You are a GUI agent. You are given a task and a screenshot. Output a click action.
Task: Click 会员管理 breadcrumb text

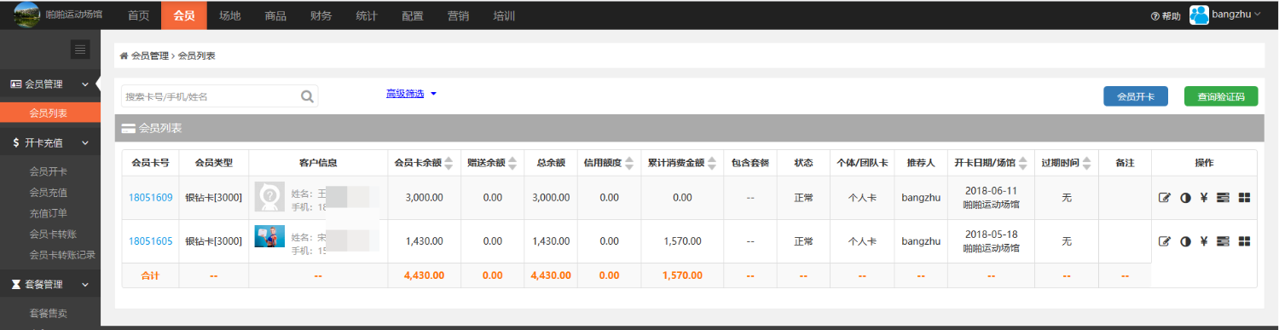coord(150,55)
